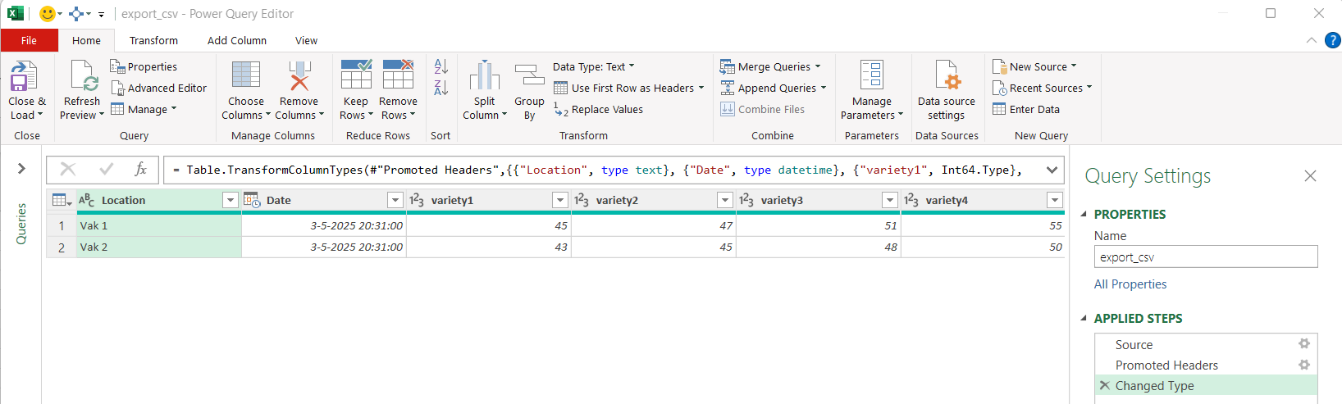Open the Data Type: Text dropdown
This screenshot has height=404, width=1342.
point(594,66)
